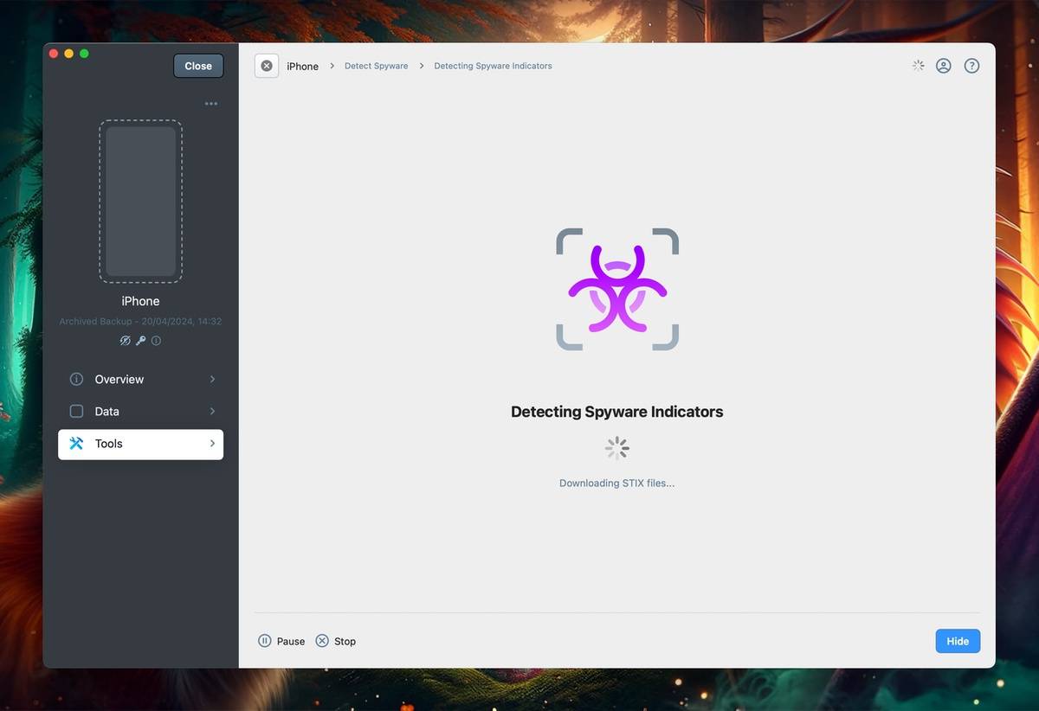Click the Downloading STIX files status text

(x=616, y=484)
